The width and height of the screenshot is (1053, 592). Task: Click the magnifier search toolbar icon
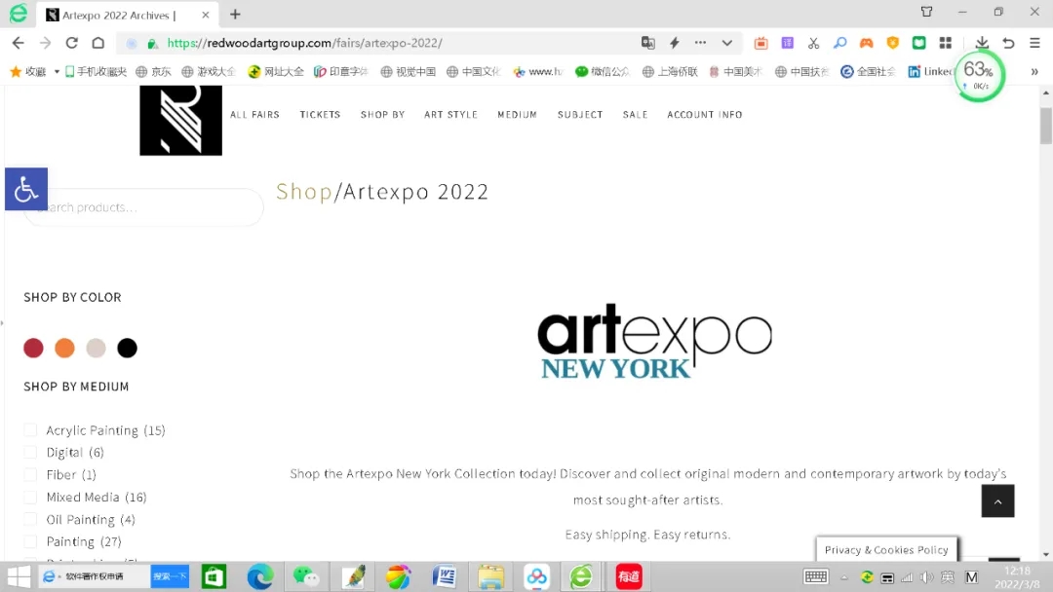coord(839,43)
